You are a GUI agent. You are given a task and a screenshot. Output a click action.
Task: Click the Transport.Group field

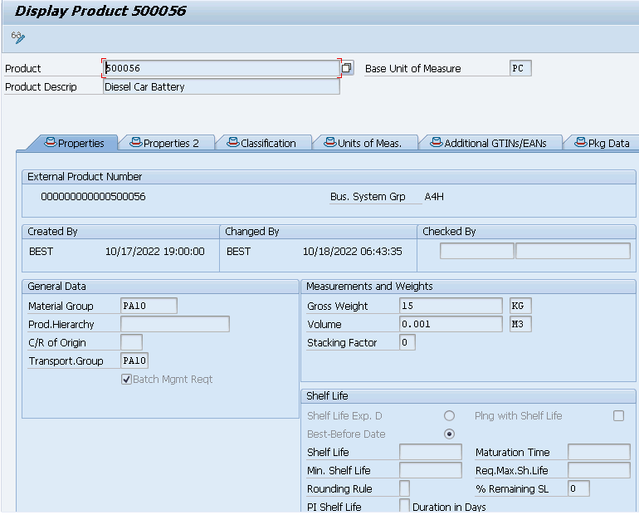point(134,360)
